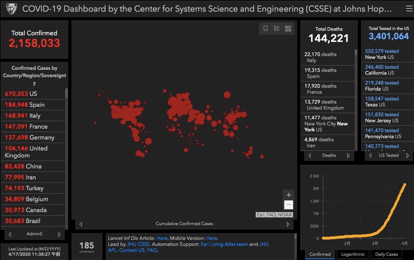Select 13,729 deaths United Kingdom entry
The height and width of the screenshot is (260, 414).
[x=327, y=105]
